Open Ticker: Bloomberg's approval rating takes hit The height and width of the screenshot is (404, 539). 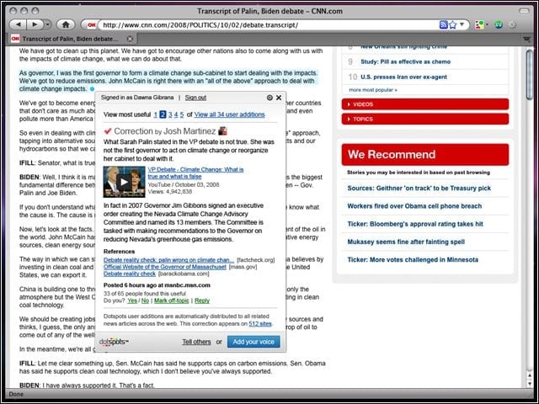coord(415,224)
